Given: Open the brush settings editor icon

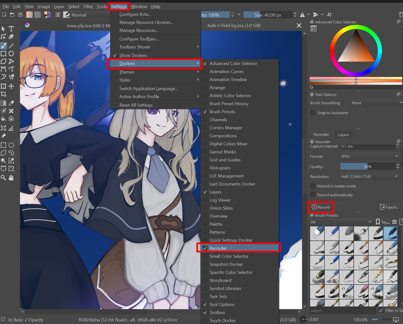Looking at the screenshot, I should (58, 15).
